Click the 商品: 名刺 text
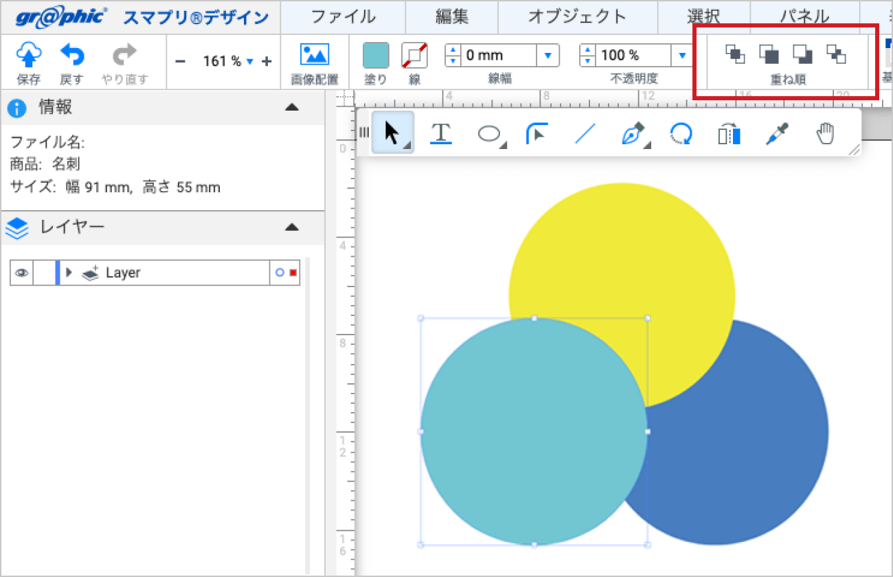 click(45, 165)
